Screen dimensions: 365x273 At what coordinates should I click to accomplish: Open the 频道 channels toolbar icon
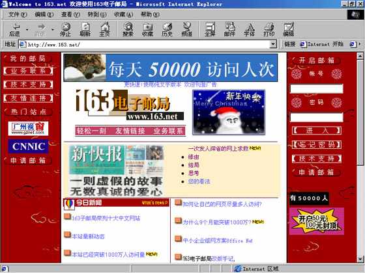(x=186, y=29)
